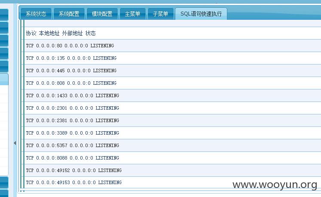321x197 pixels.
Task: Select the row for port 0.0.0.0:445
Action: [x=173, y=71]
